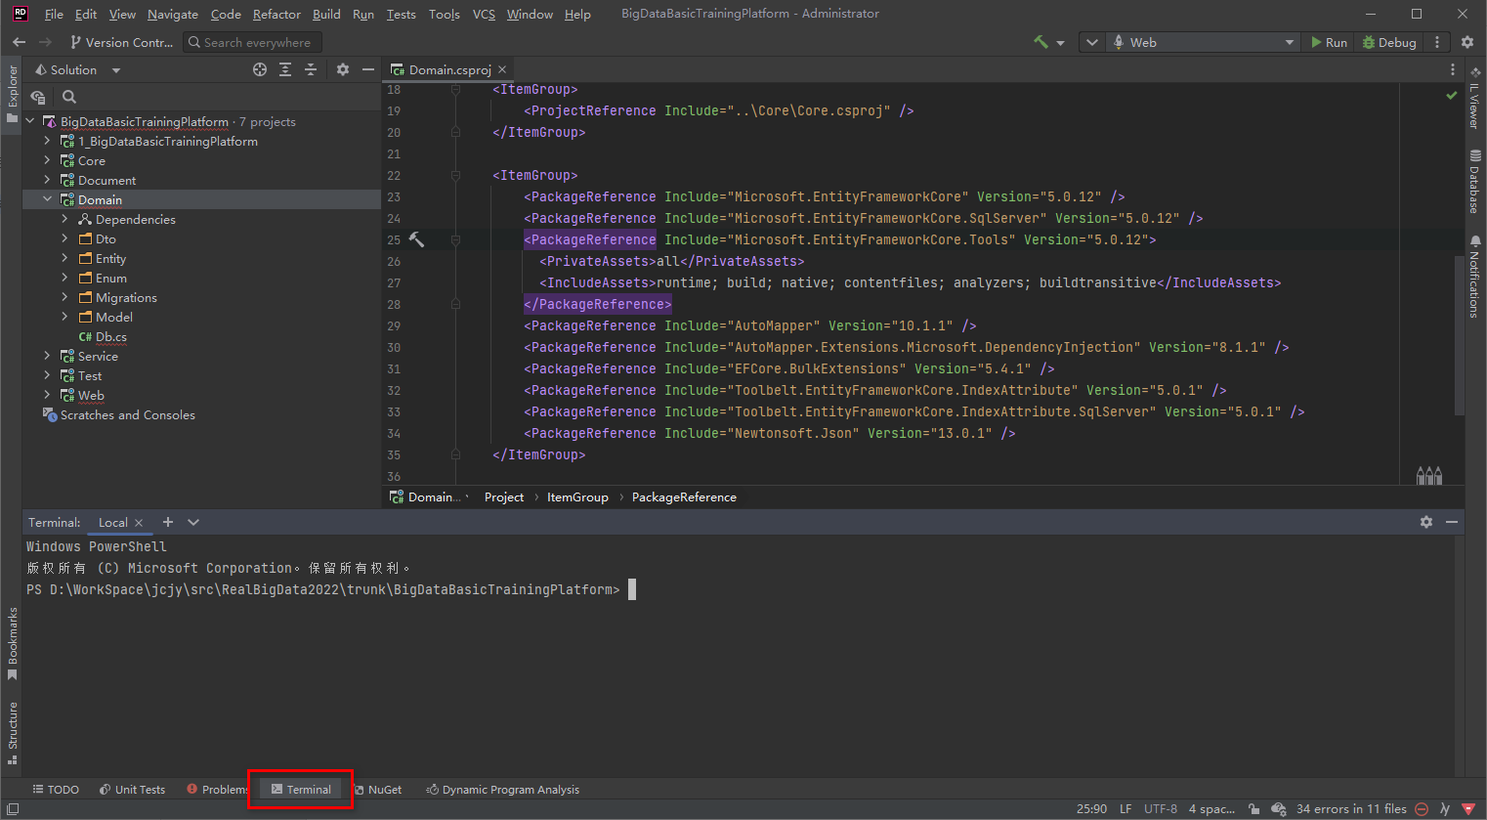Image resolution: width=1487 pixels, height=820 pixels.
Task: Open the Web run configuration dropdown
Action: (1204, 42)
